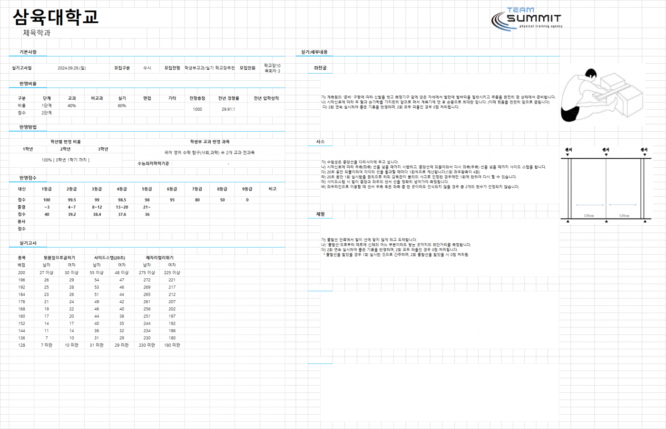
Task: Select the exam date cell 2024.09.29.(일)
Action: tap(72, 68)
